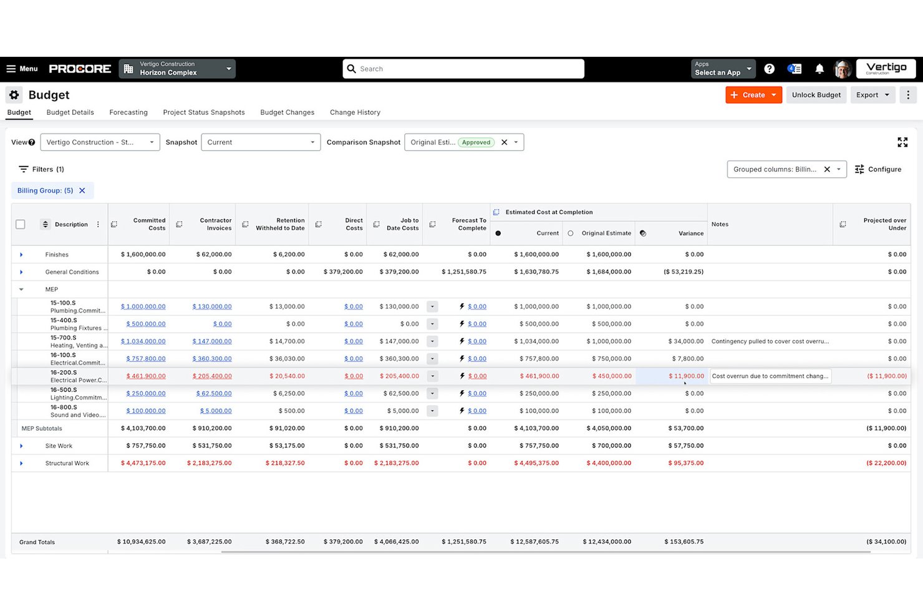
Task: Open the user profile avatar
Action: tap(843, 69)
